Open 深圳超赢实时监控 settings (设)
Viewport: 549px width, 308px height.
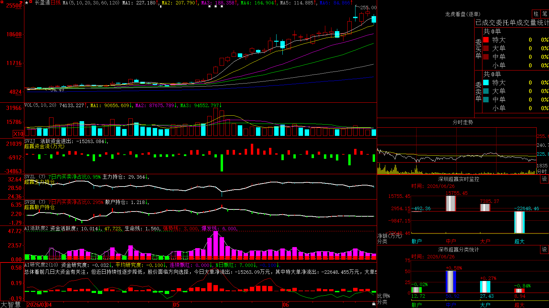[x=544, y=179]
